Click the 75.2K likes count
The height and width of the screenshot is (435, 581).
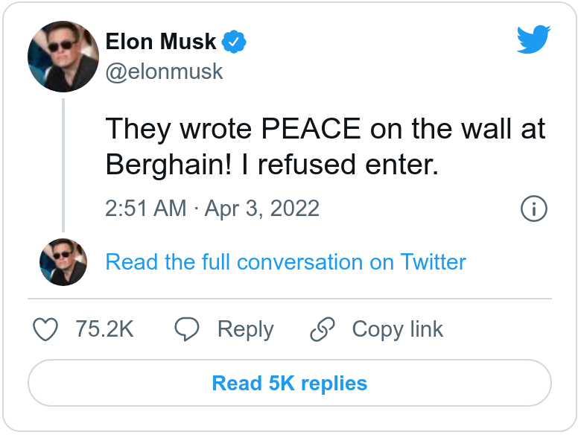[104, 329]
